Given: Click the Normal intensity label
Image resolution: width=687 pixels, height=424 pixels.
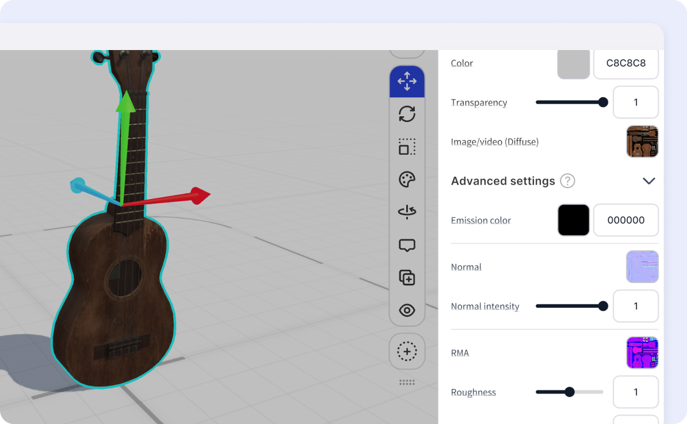Looking at the screenshot, I should coord(485,306).
